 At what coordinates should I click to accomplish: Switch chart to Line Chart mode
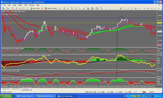click(68, 8)
